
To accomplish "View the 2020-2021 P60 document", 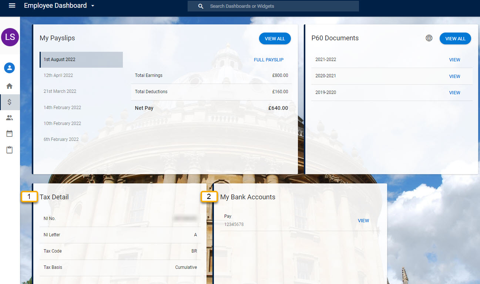I will [454, 77].
